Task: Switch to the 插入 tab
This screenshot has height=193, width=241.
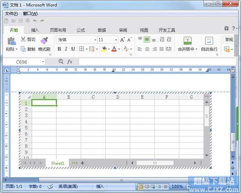Action: (x=35, y=30)
